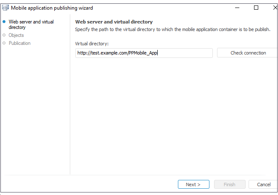The image size is (278, 195).
Task: Click the greyed-out Finish button
Action: tap(229, 185)
